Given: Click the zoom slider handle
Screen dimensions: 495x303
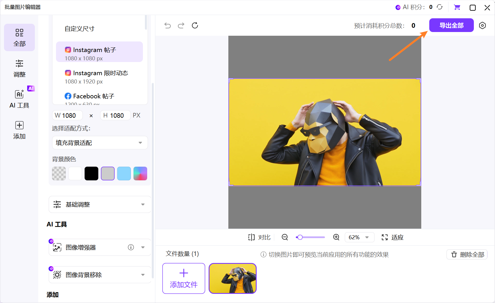Looking at the screenshot, I should (x=300, y=237).
